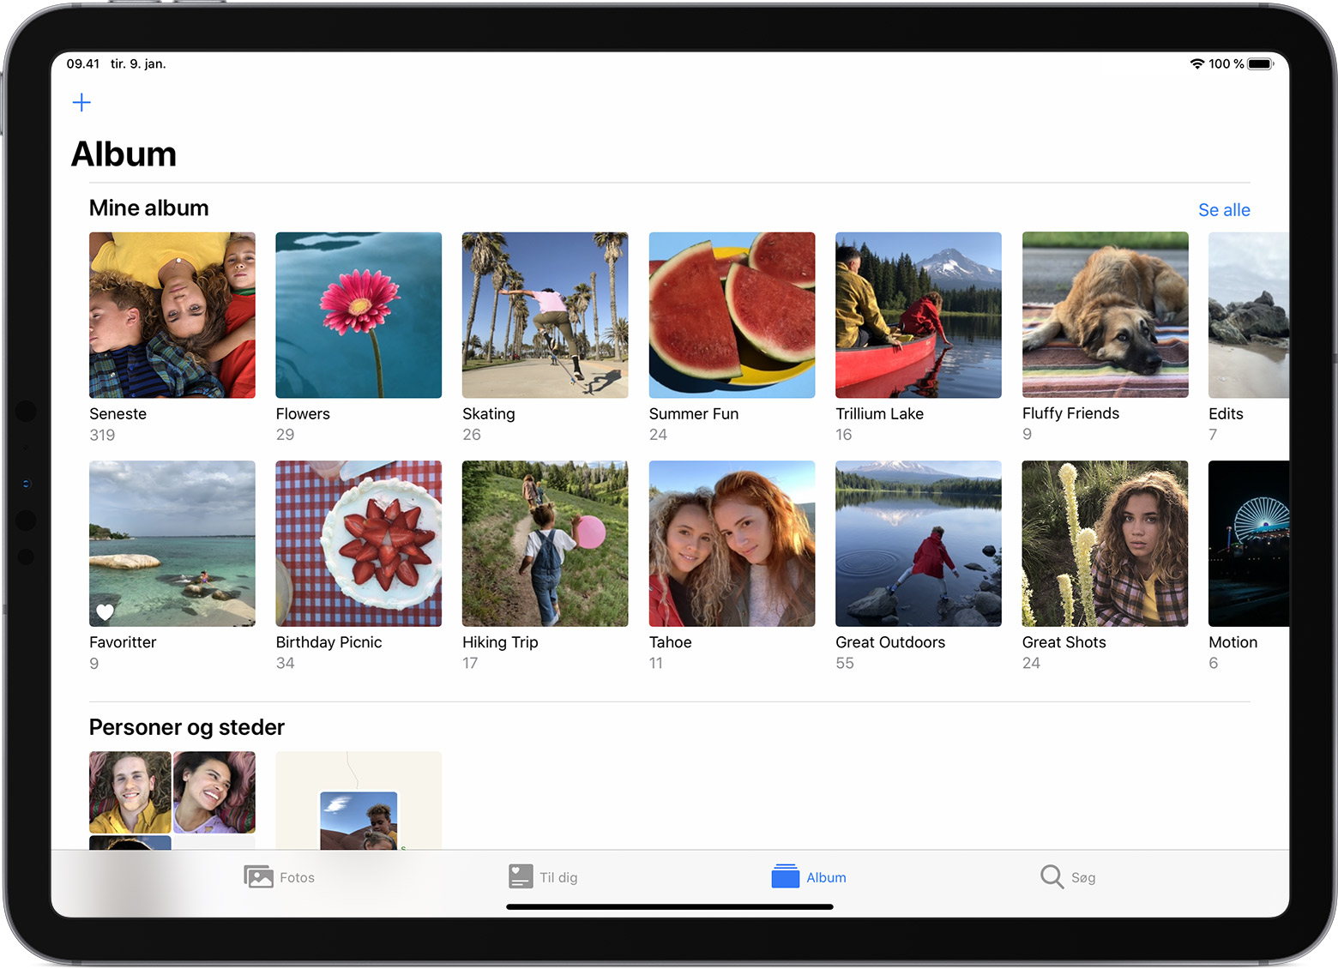Tap the heart badge on Favoritter album
This screenshot has width=1338, height=969.
[x=105, y=611]
